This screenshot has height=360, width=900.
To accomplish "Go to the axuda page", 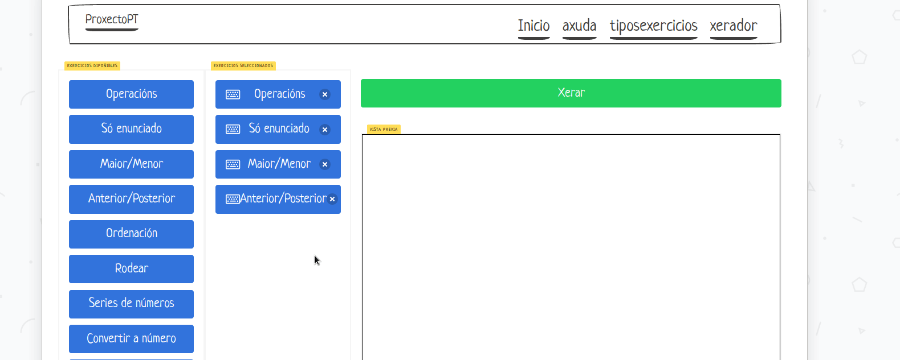I will (579, 26).
